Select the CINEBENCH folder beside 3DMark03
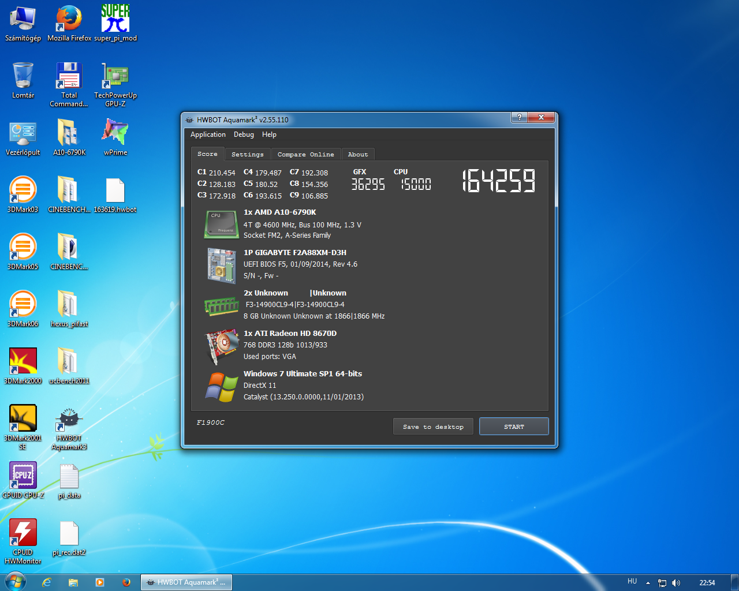This screenshot has width=739, height=591. (x=69, y=195)
